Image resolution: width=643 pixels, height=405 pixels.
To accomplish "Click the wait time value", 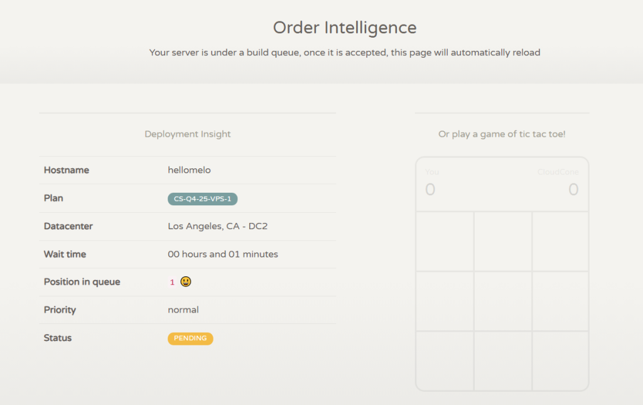I will coord(222,254).
